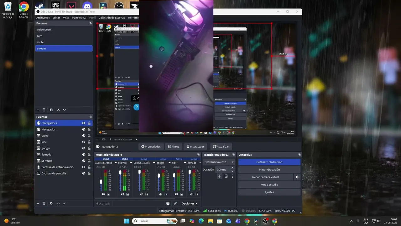Hide the Captura de pantalla source
The image size is (401, 226).
(x=84, y=173)
